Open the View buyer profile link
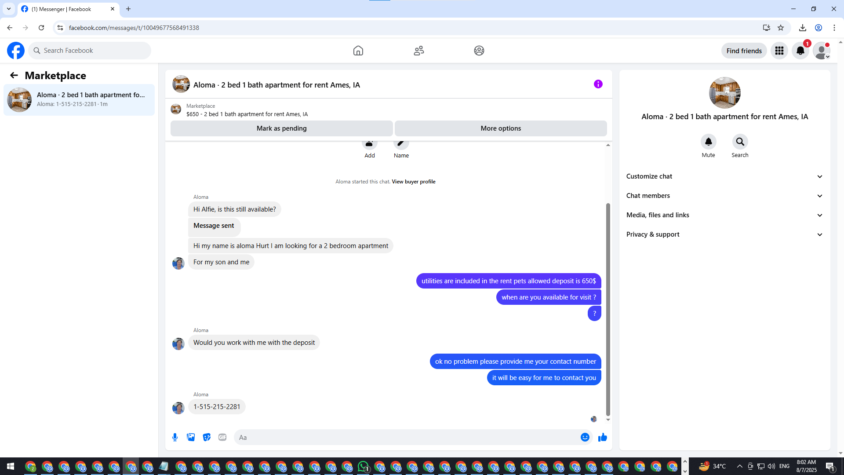Viewport: 844px width, 475px height. (414, 182)
